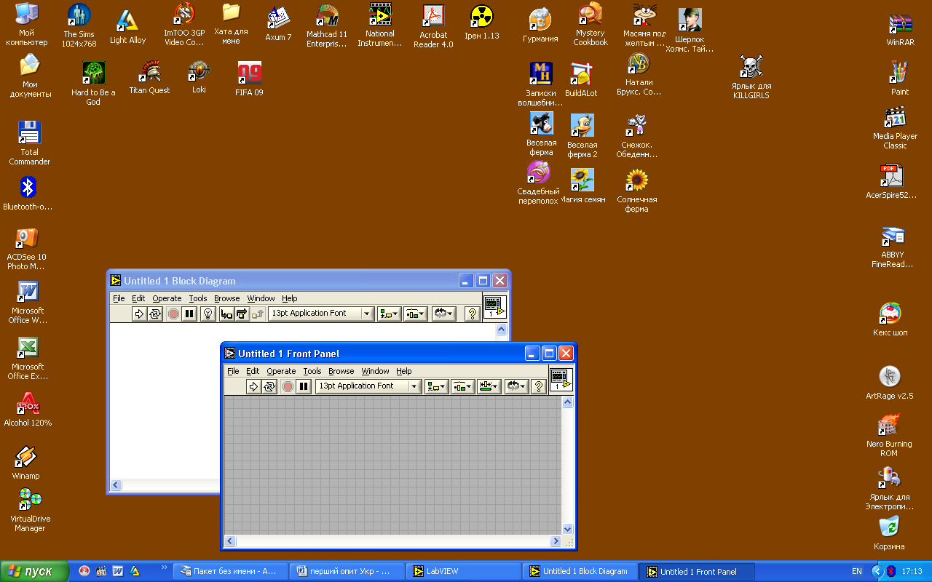Select WinRAR desktop icon

pyautogui.click(x=900, y=30)
